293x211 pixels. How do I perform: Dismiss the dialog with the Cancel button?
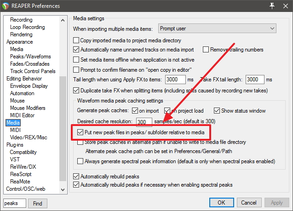click(x=249, y=203)
